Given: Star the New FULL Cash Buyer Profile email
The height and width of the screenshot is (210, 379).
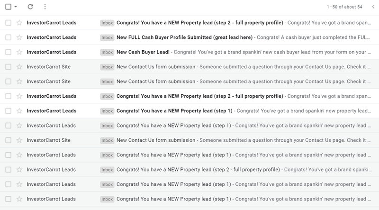Looking at the screenshot, I should (19, 37).
